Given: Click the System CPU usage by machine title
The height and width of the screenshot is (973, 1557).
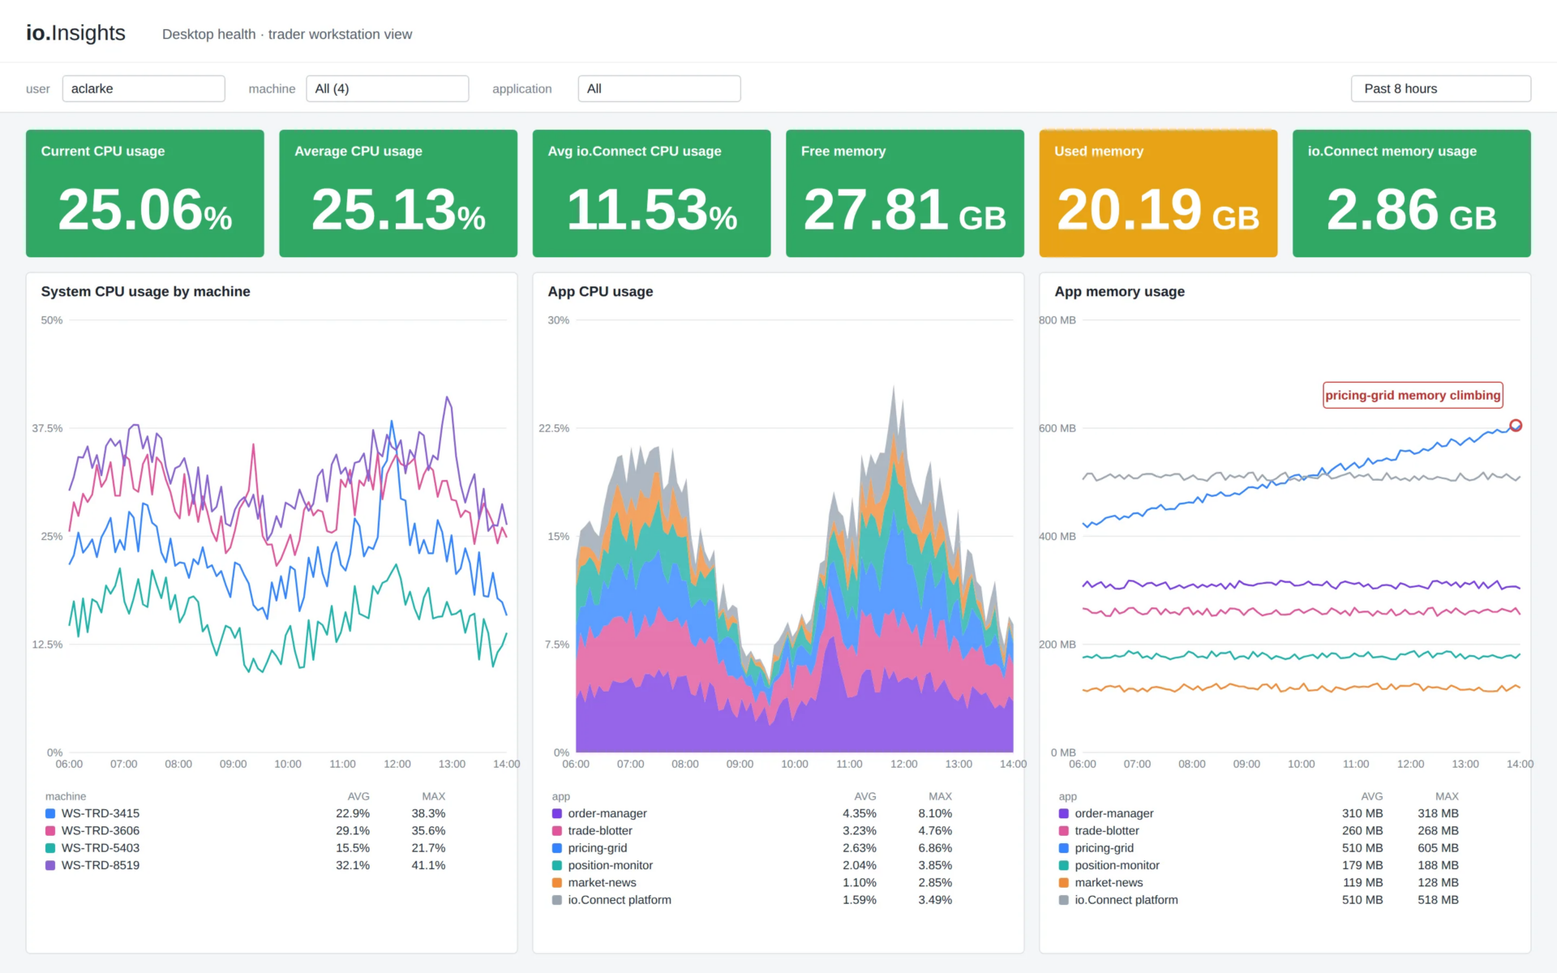Looking at the screenshot, I should click(146, 291).
